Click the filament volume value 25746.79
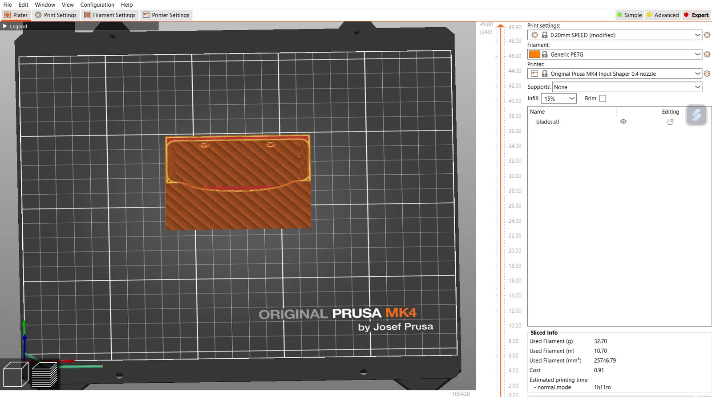Screen dimensions: 712x397 point(605,360)
